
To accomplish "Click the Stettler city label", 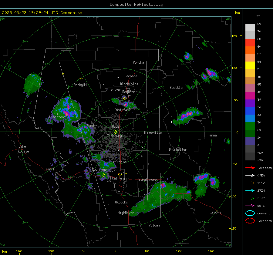I will tap(177, 88).
